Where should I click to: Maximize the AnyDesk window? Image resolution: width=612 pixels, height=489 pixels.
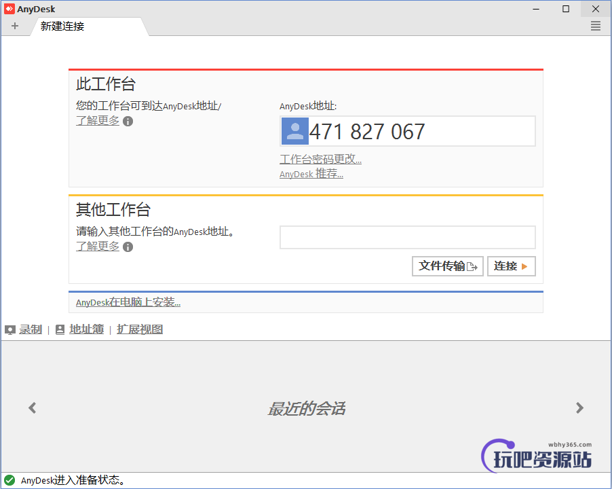click(x=566, y=9)
